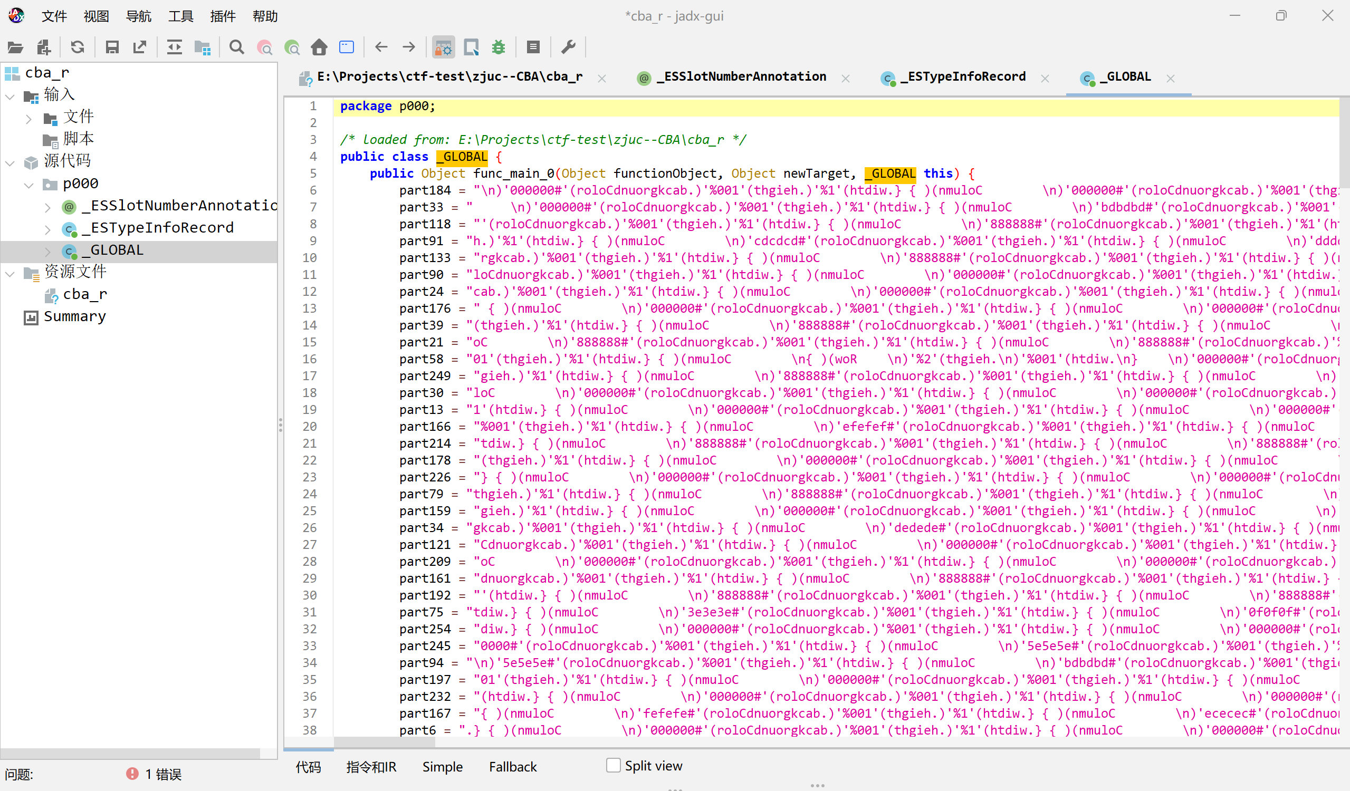Expand the _ESTypeInfoRecord tree node

click(47, 229)
